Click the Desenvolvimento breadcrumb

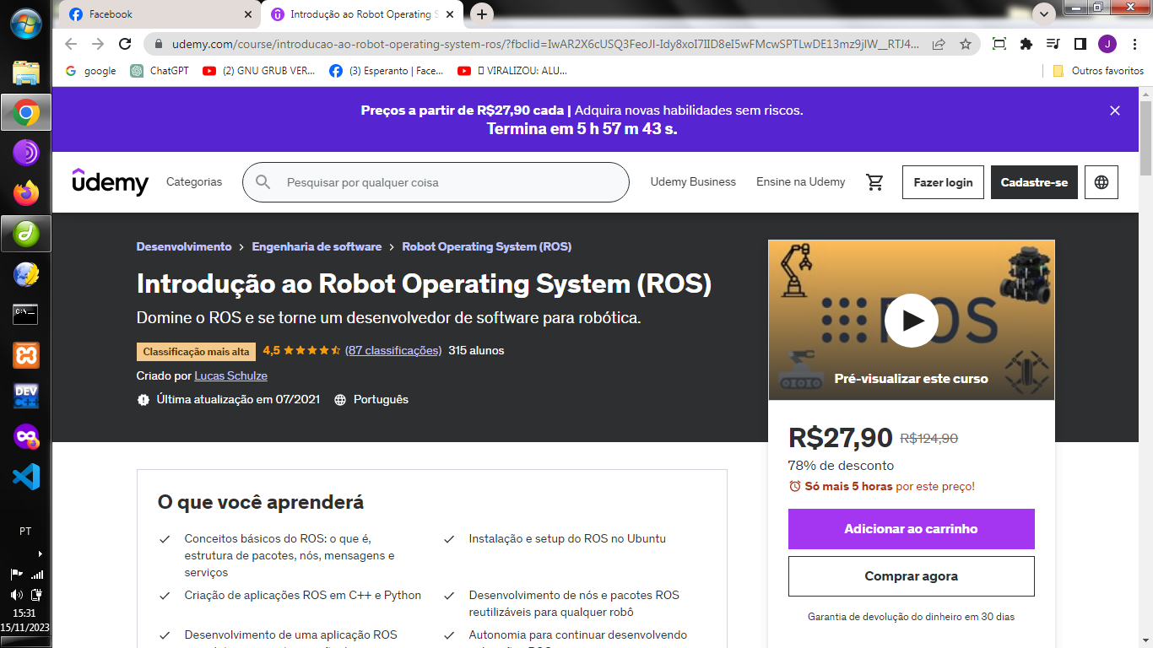184,247
